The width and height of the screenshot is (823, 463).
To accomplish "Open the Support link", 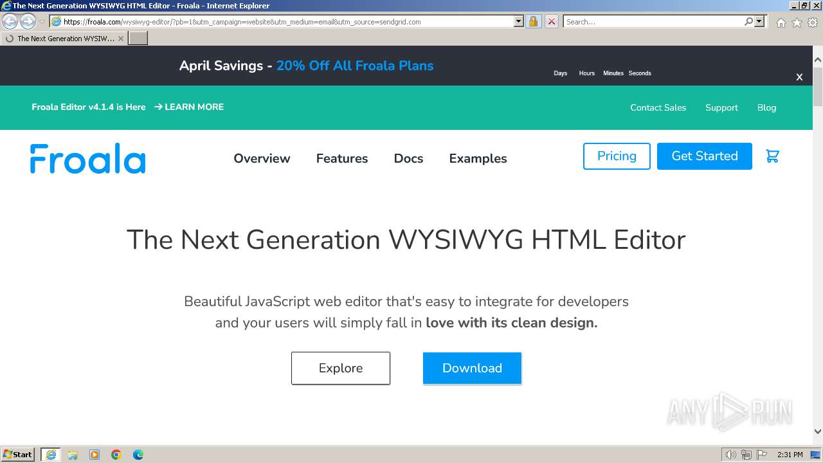I will point(721,107).
